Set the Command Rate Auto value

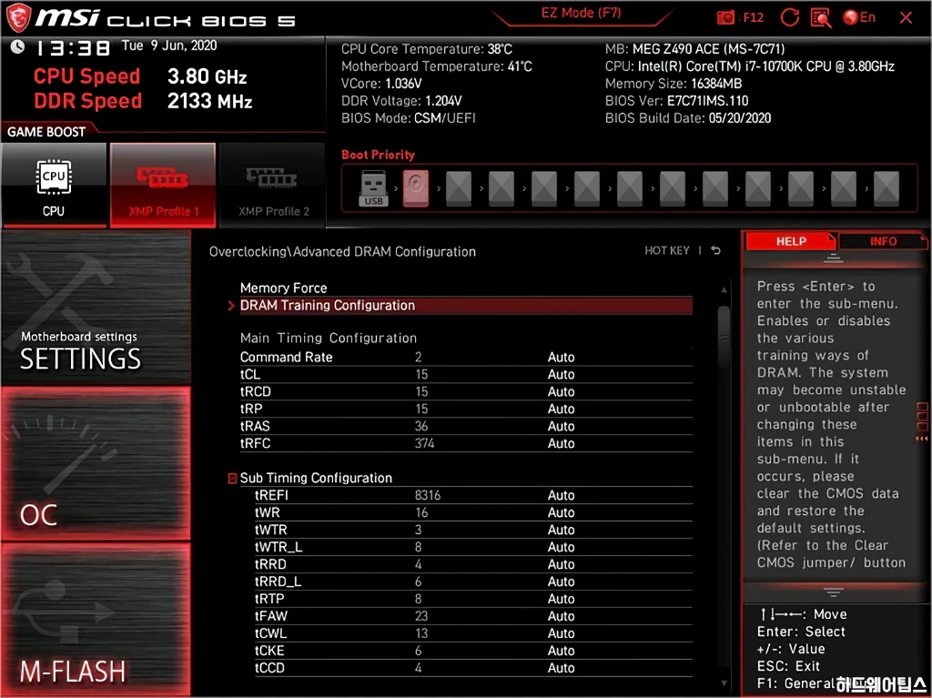tap(561, 358)
